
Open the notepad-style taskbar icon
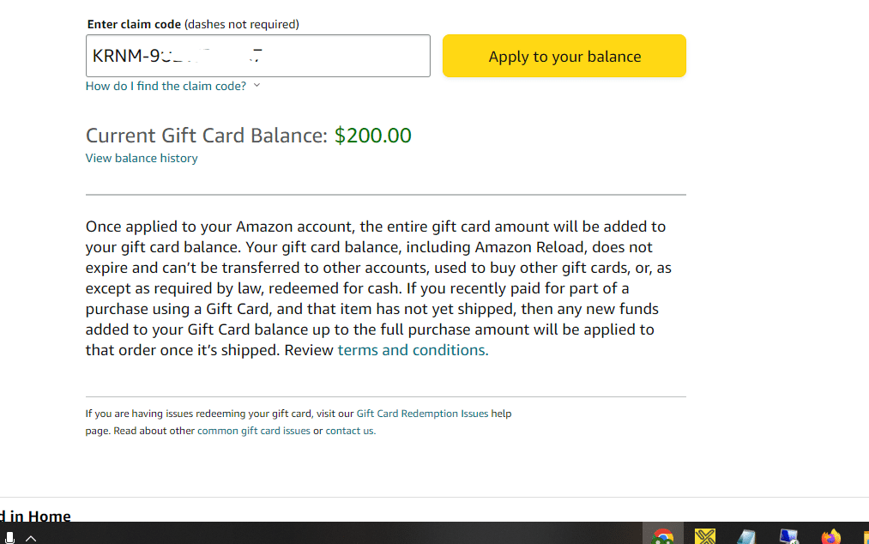pos(746,536)
